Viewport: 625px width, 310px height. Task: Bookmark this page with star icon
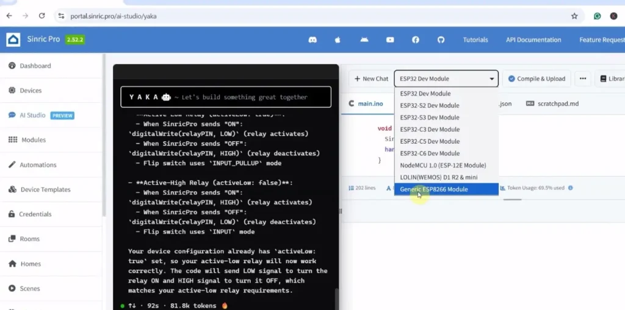pyautogui.click(x=574, y=16)
